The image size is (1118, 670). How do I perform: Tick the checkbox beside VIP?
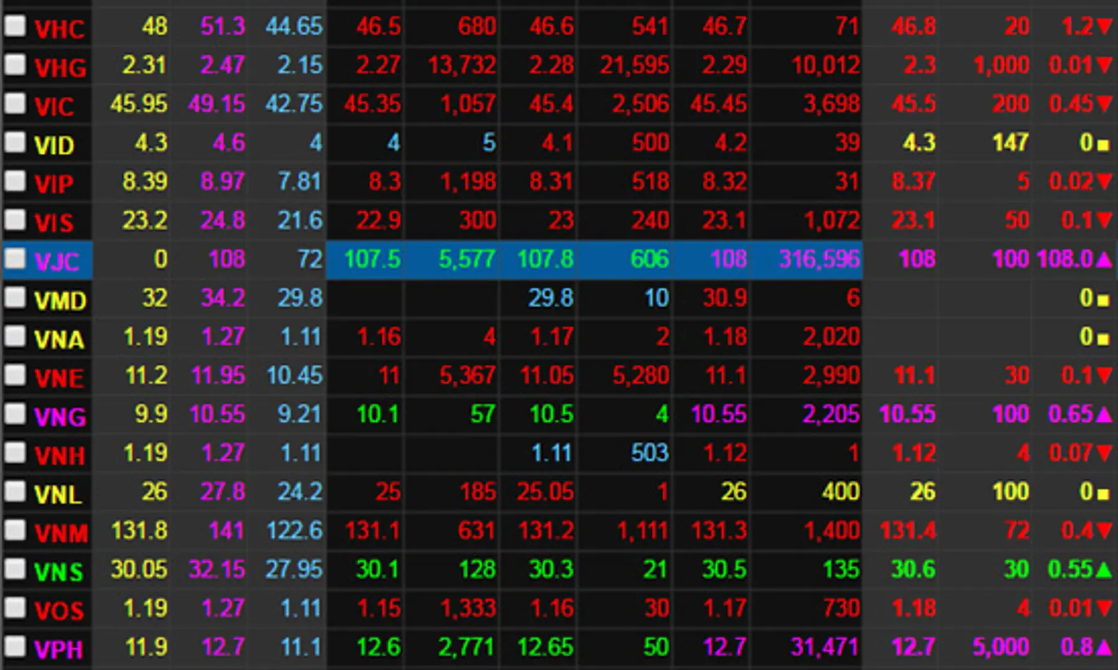pyautogui.click(x=15, y=181)
